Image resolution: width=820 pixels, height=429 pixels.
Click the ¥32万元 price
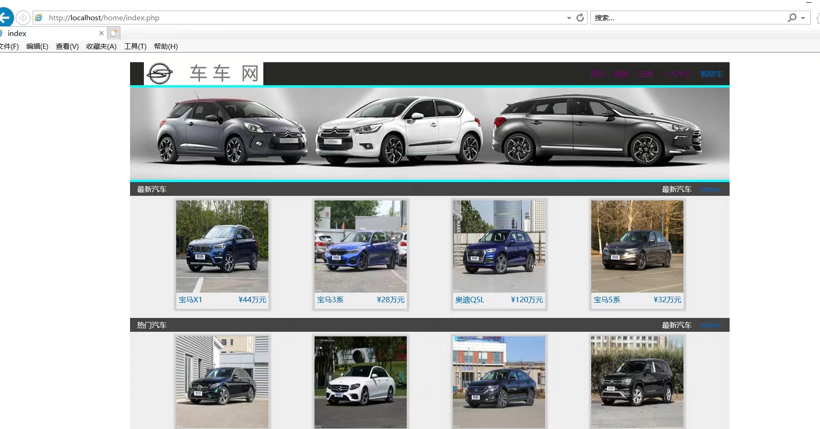coord(667,300)
